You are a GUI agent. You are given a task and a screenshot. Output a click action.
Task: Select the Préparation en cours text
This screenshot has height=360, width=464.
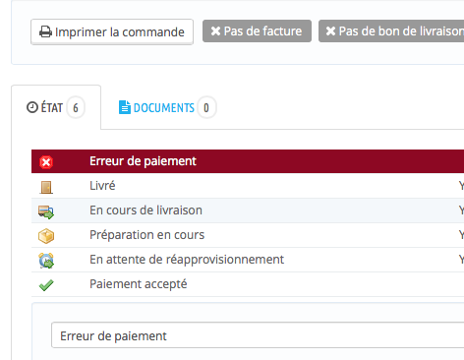point(147,235)
